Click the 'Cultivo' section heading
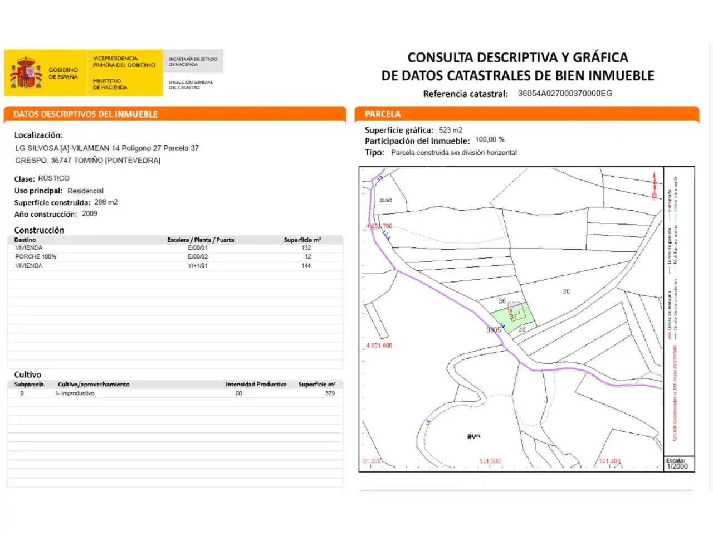Screen dimensions: 713x535 coord(28,374)
